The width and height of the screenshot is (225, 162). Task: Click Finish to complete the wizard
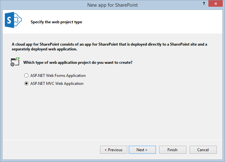coord(173,150)
